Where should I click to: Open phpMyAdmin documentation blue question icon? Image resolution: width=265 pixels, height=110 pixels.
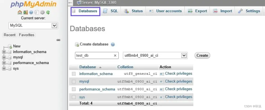coord(31,12)
